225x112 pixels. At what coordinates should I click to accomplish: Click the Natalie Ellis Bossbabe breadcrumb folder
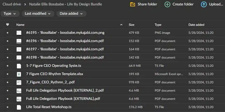tap(66, 4)
